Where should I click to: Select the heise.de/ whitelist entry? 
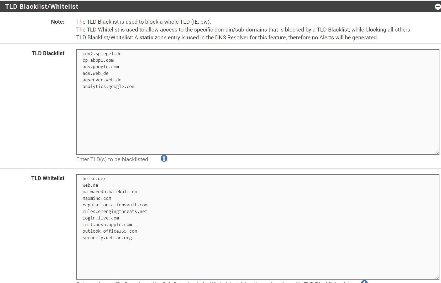click(x=94, y=179)
